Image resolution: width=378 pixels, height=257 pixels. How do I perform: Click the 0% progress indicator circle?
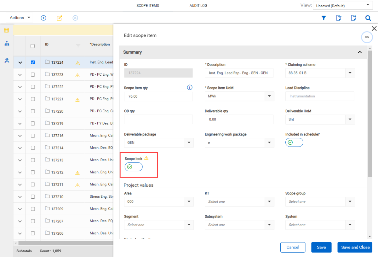367,37
